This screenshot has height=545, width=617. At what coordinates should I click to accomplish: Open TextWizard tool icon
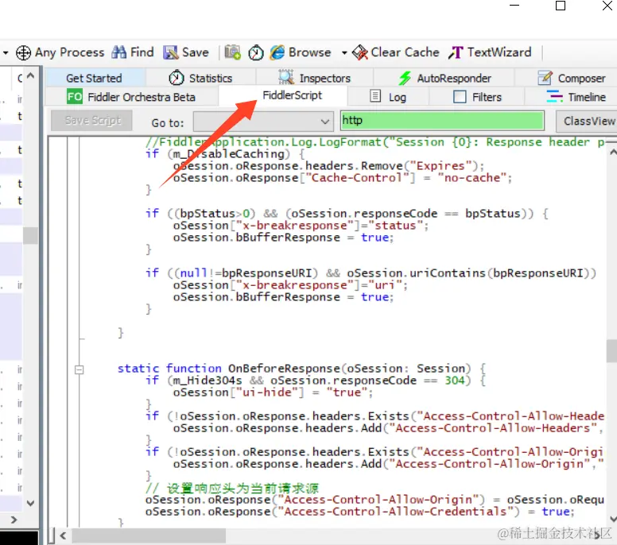click(x=456, y=52)
